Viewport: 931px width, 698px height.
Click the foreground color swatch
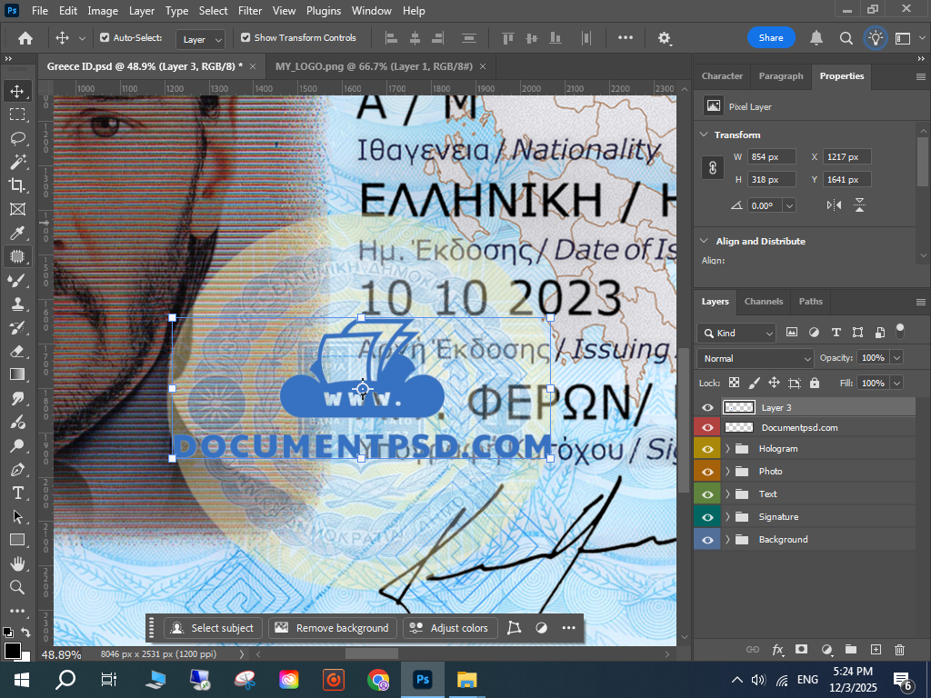pyautogui.click(x=13, y=651)
